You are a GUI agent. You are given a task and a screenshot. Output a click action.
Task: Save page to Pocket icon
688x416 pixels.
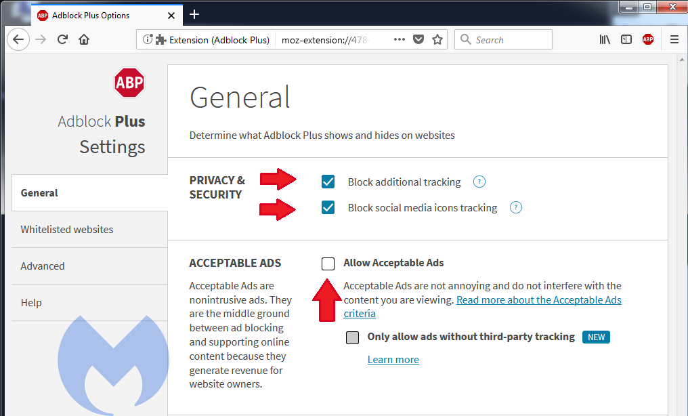(418, 39)
